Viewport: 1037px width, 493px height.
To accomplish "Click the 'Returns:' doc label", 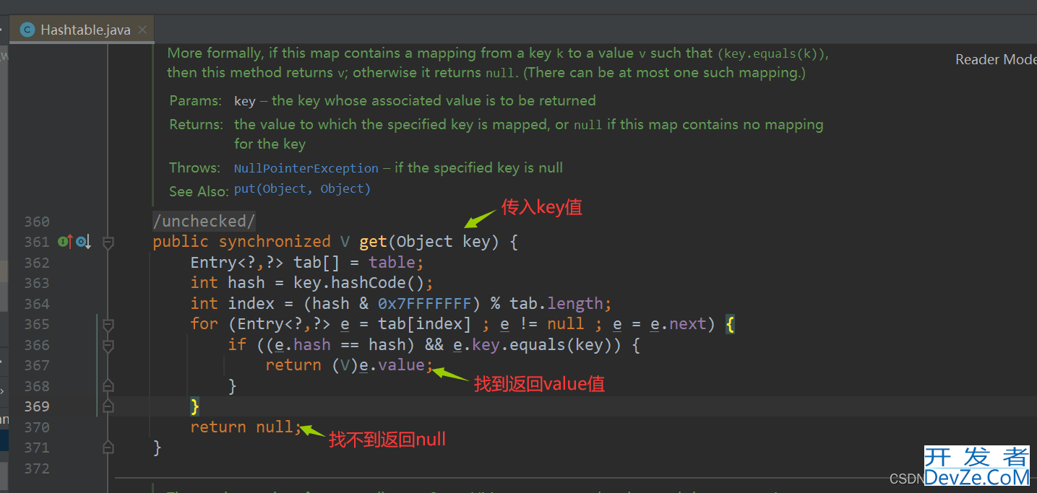I will [x=197, y=125].
